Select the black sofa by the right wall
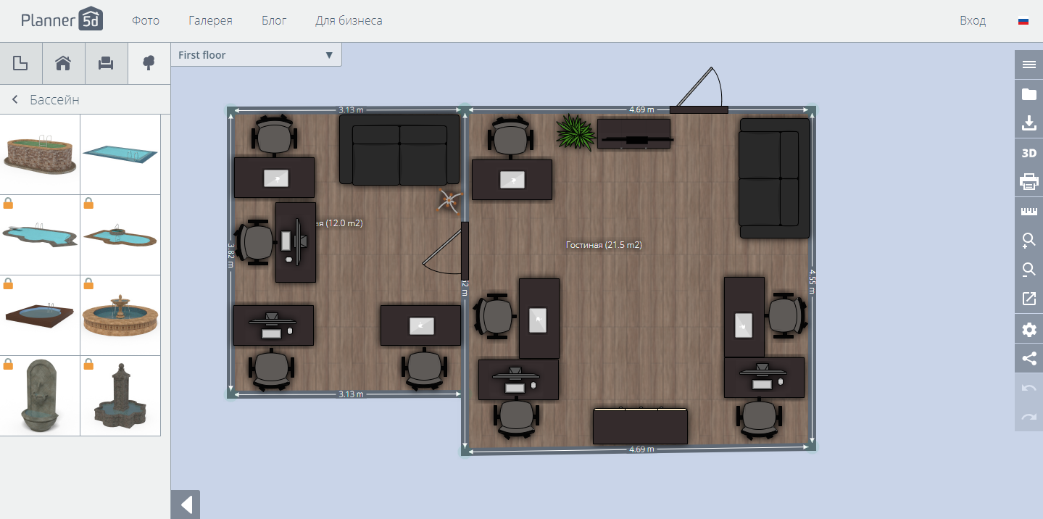The width and height of the screenshot is (1043, 519). (x=774, y=178)
